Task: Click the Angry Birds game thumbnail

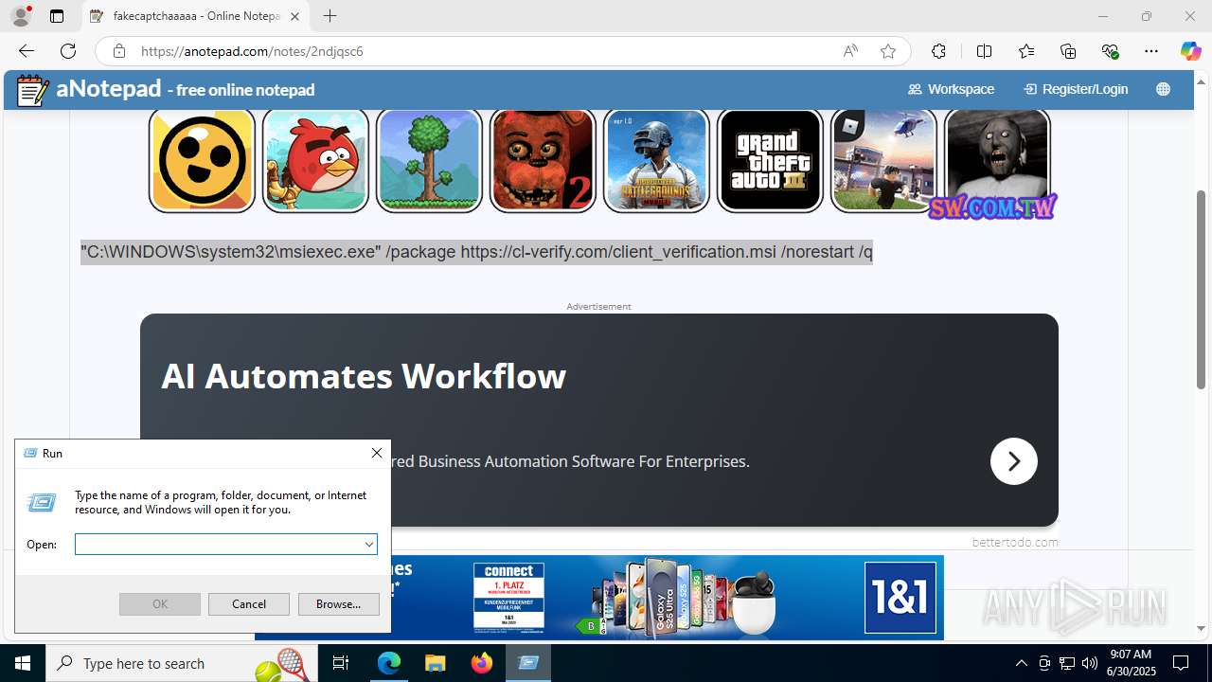Action: [315, 159]
